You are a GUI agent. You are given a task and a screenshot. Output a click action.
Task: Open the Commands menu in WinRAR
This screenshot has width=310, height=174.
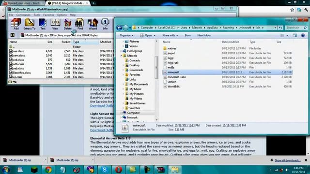tap(23, 15)
